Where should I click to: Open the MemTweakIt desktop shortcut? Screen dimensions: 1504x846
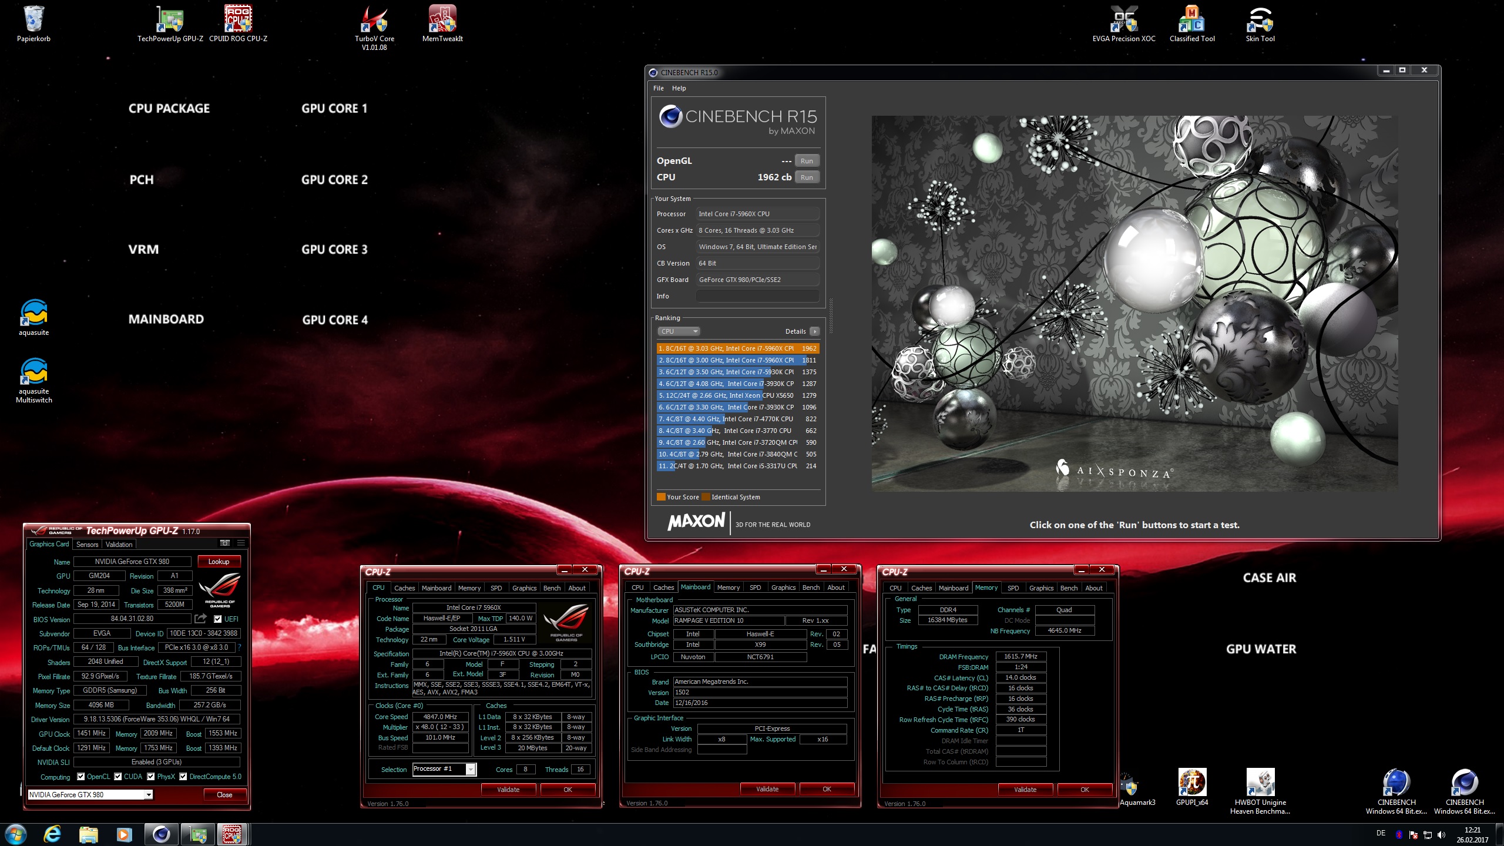click(442, 23)
